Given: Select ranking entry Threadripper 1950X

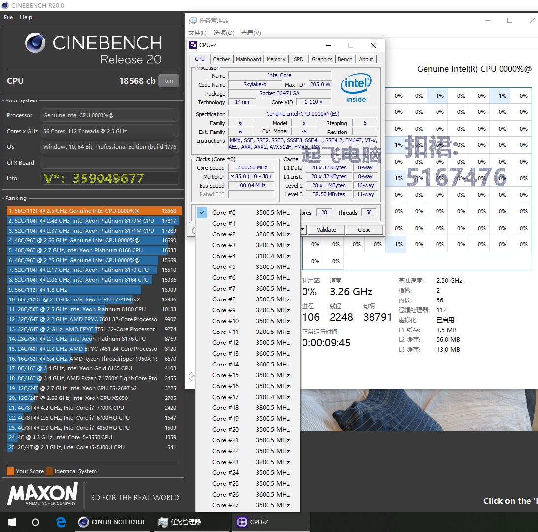Looking at the screenshot, I should click(x=94, y=359).
